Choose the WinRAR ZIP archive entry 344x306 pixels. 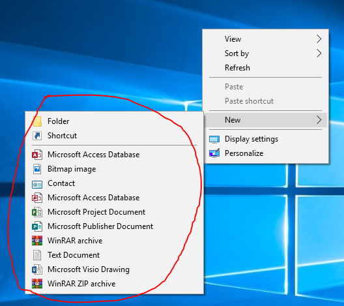114,284
